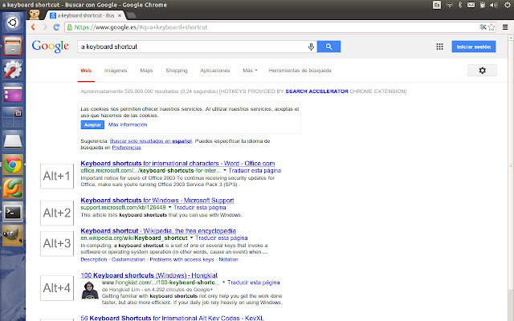
Task: Launch GIMP from the launcher
Action: point(13,235)
